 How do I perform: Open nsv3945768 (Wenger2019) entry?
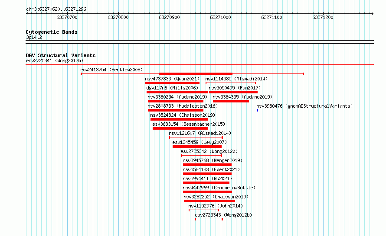(213, 160)
